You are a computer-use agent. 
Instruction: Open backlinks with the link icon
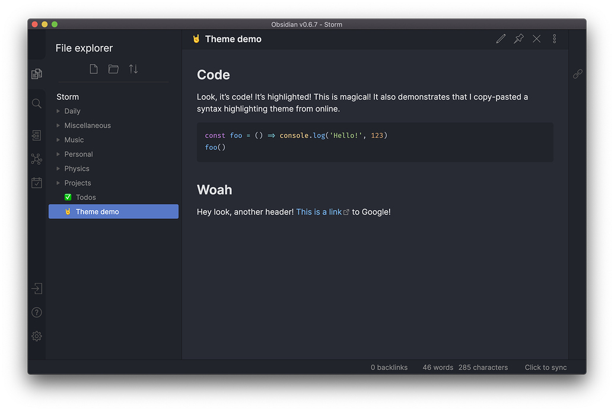tap(578, 74)
